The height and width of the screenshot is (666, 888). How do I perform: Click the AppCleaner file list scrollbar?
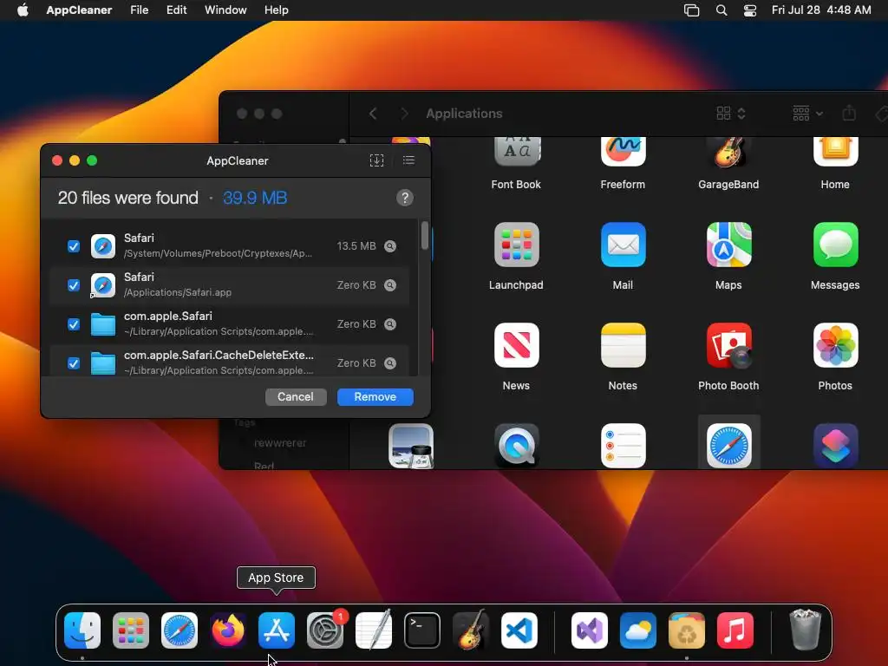[x=425, y=236]
